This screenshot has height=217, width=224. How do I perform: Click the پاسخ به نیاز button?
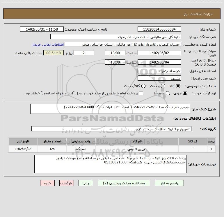click(x=169, y=183)
